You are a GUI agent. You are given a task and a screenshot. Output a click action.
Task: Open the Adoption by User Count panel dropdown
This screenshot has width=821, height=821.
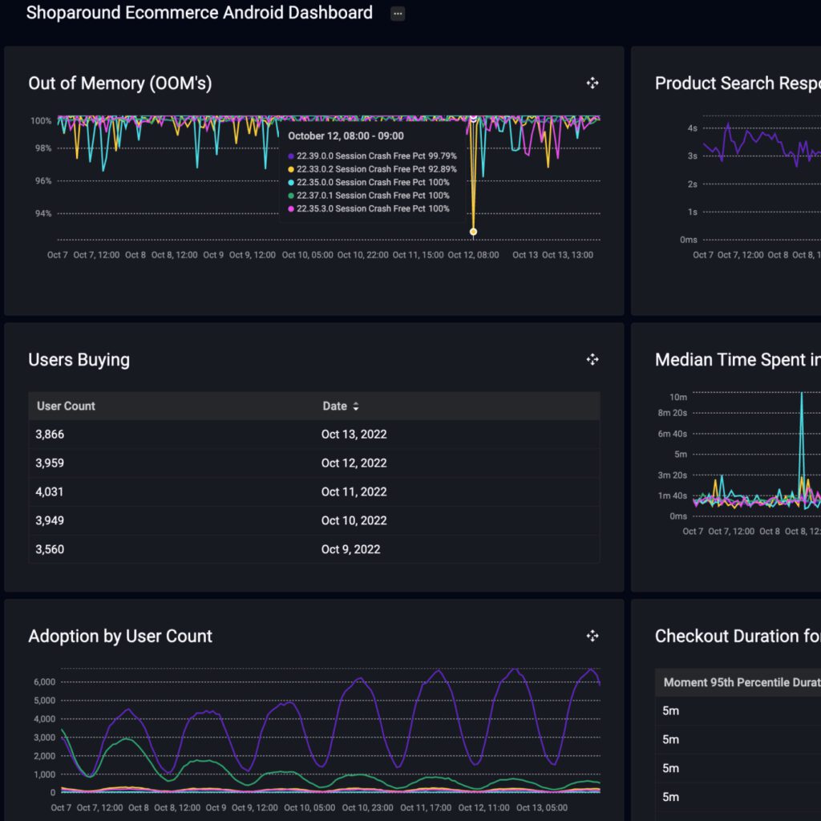(x=119, y=636)
